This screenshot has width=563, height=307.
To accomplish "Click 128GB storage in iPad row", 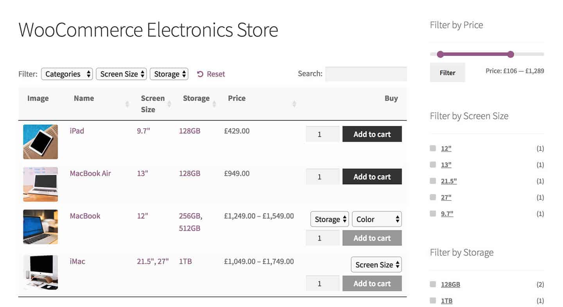I will pyautogui.click(x=190, y=131).
